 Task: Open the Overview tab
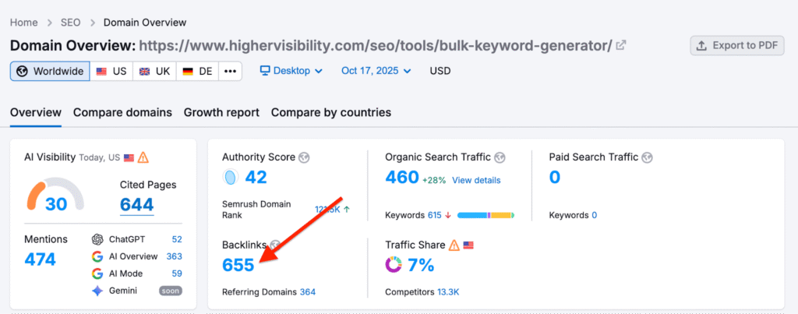[x=36, y=112]
